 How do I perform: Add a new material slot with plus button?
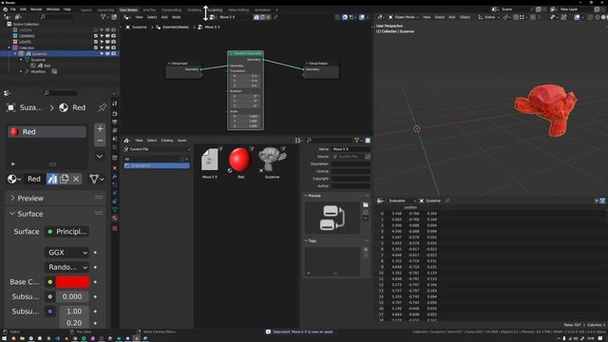tap(100, 128)
